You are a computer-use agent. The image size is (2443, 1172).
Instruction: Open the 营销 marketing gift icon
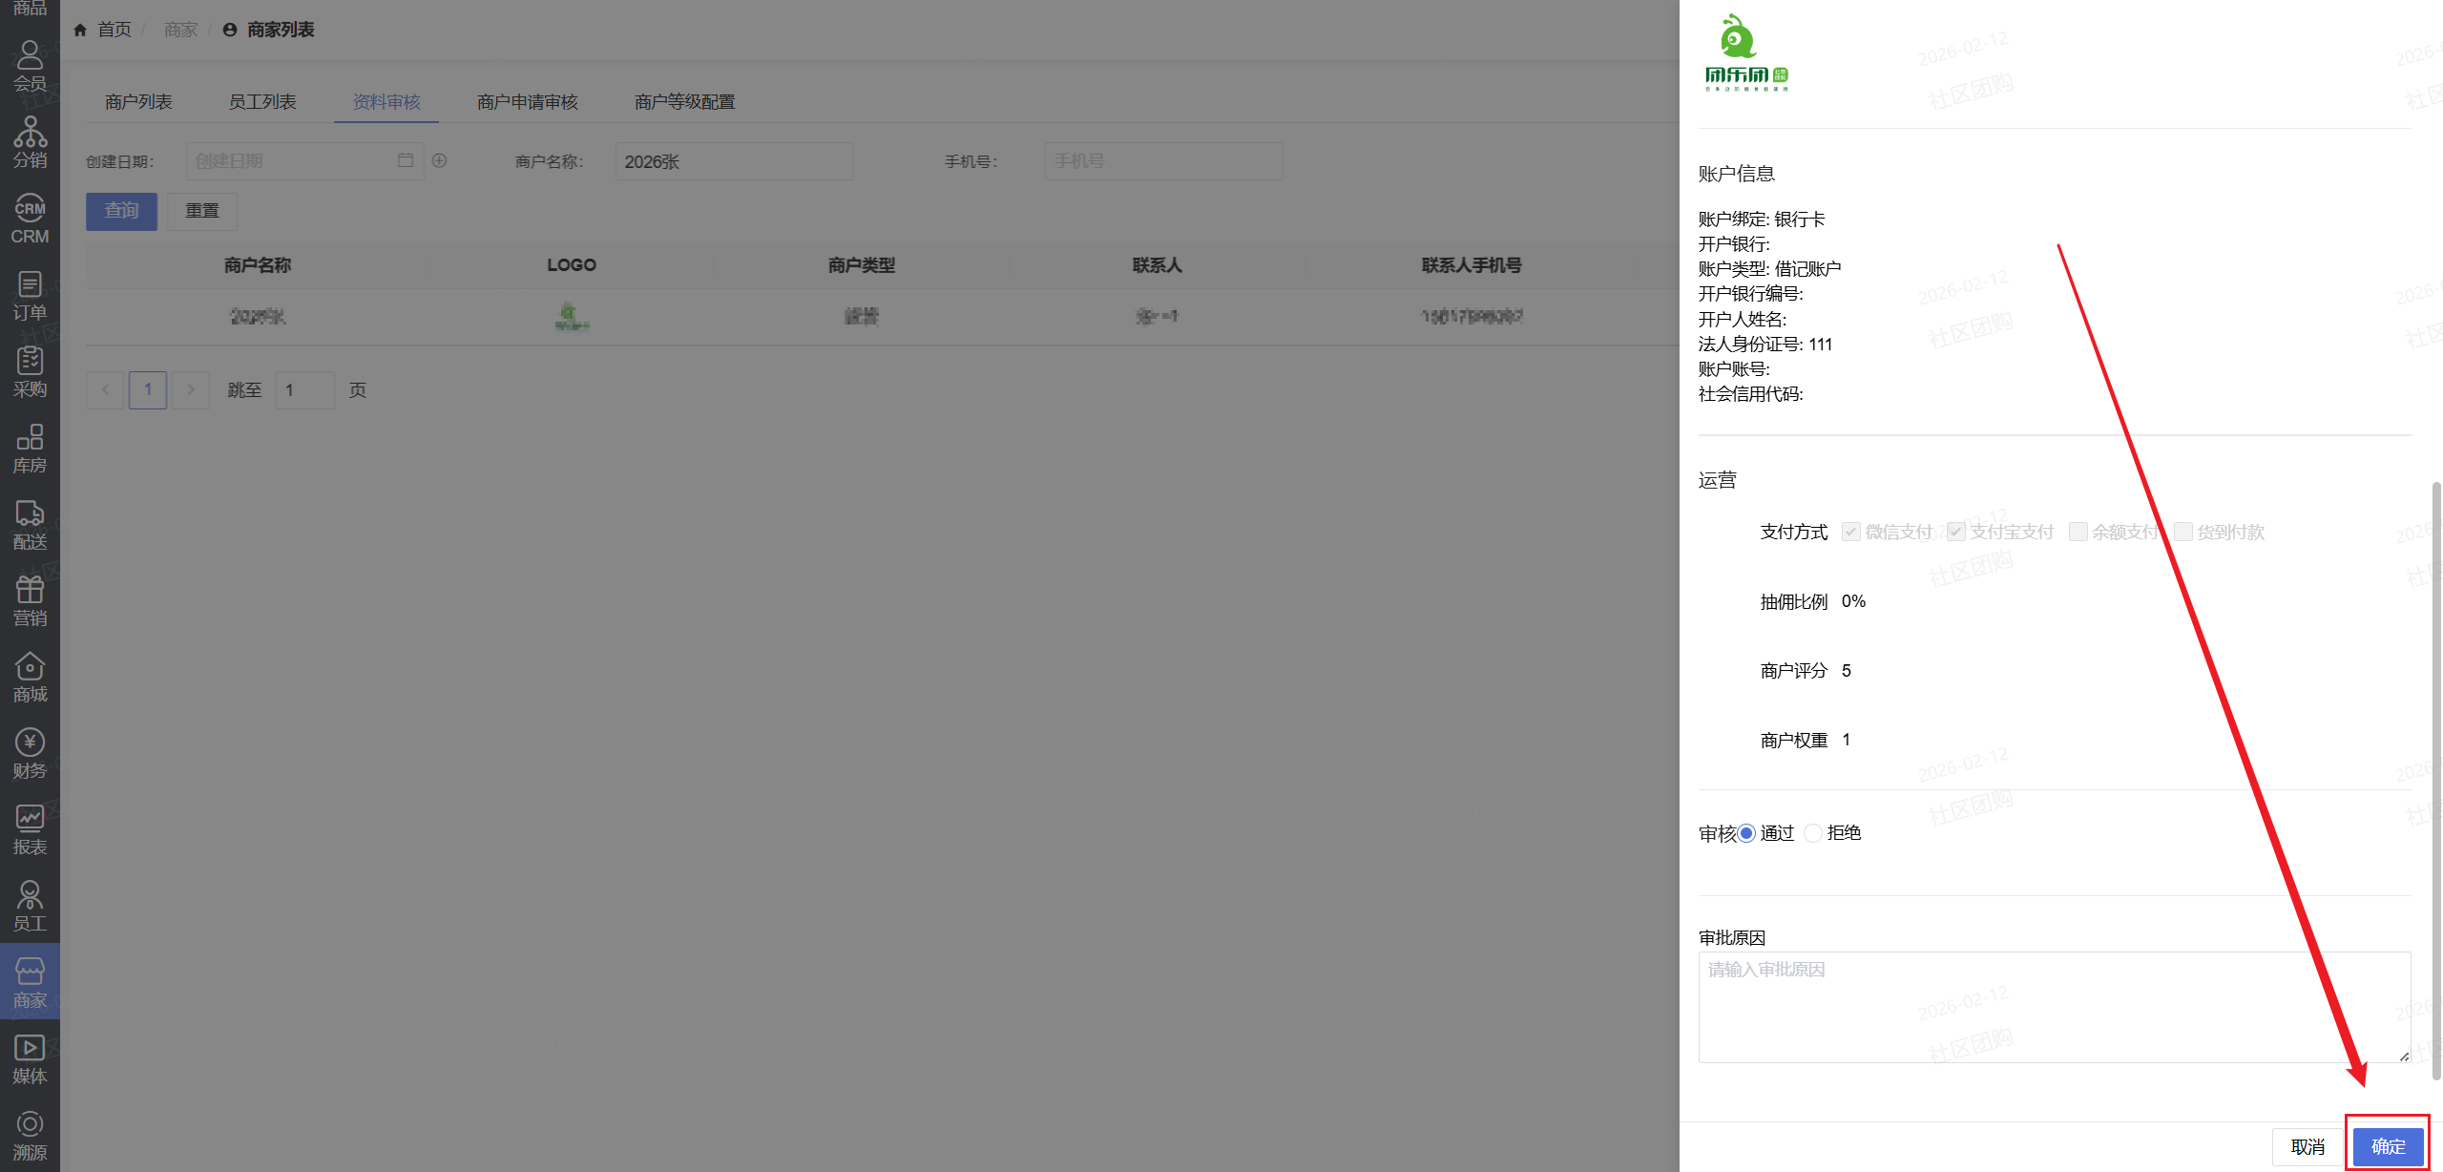[x=30, y=600]
